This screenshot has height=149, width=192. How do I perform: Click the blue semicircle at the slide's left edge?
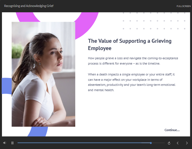click(7, 86)
